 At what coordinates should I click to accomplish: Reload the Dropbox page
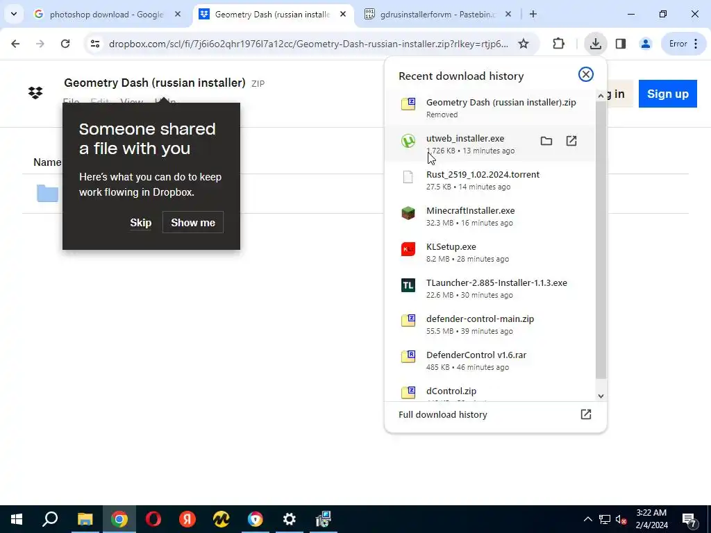point(65,44)
